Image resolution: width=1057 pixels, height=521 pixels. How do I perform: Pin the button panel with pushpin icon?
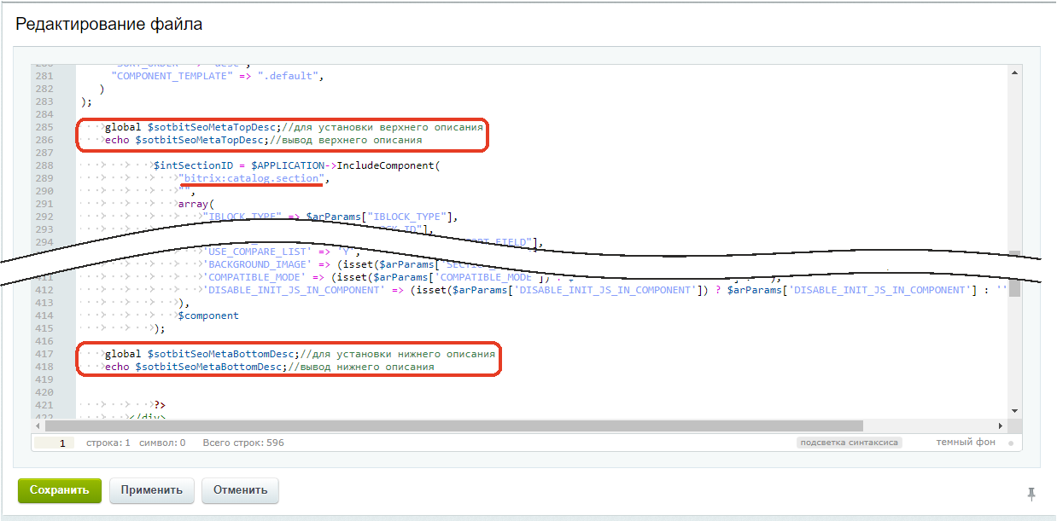1031,493
